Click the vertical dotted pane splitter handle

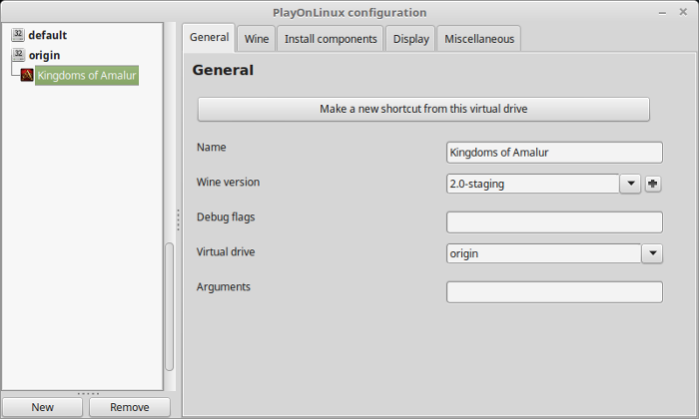[x=178, y=219]
